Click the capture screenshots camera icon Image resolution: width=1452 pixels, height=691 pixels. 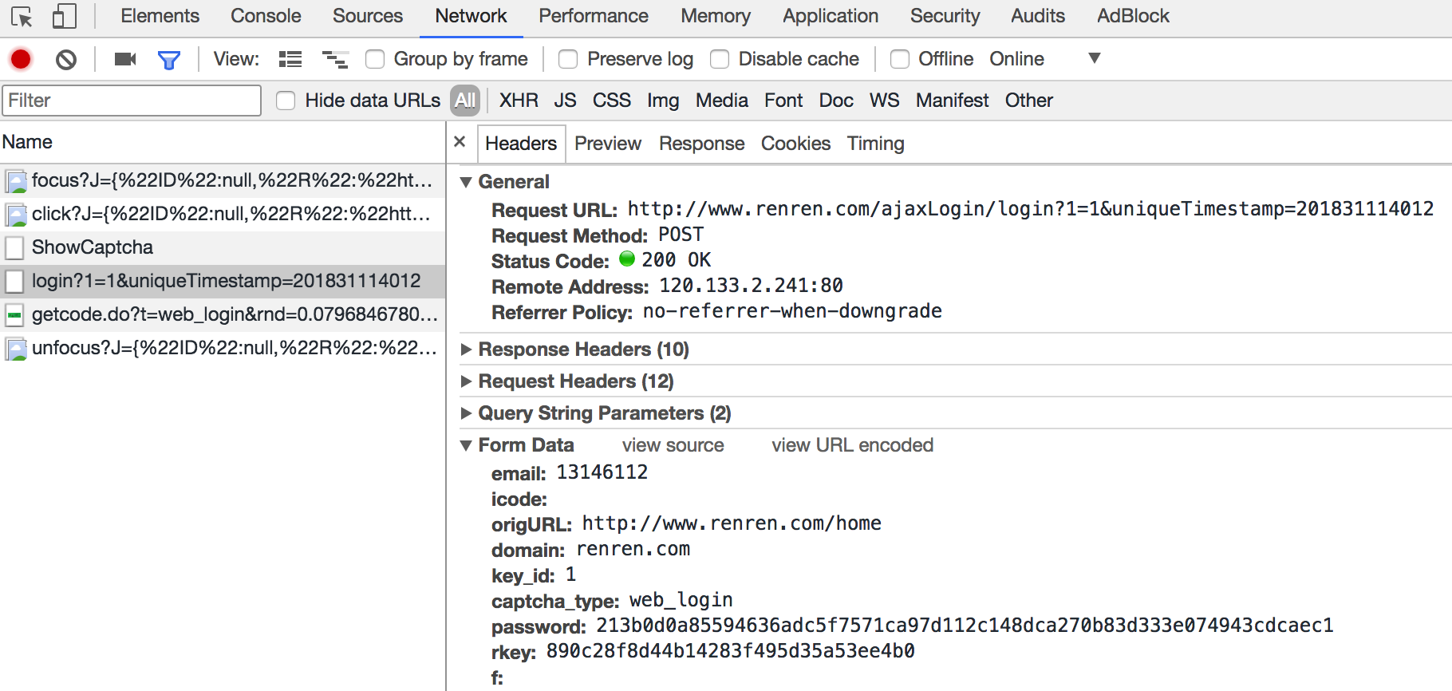125,59
